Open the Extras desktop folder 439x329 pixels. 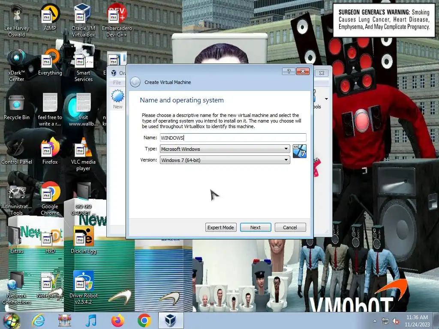pyautogui.click(x=17, y=240)
